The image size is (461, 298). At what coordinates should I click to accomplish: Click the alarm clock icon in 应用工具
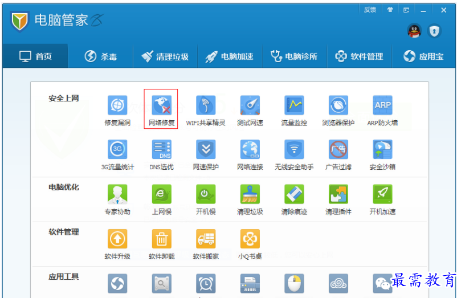tap(206, 284)
